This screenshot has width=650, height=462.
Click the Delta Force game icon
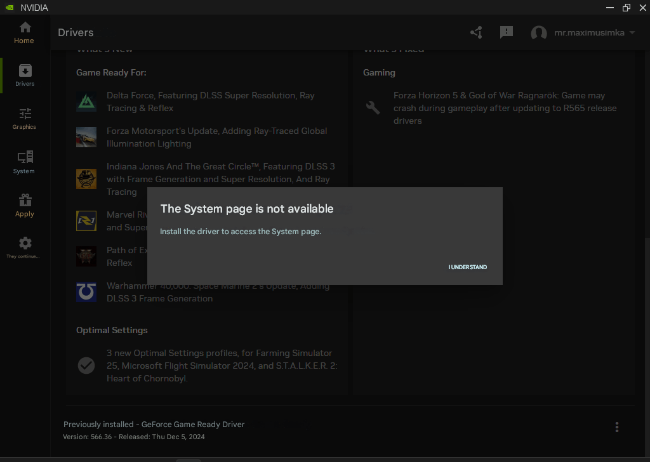coord(86,102)
